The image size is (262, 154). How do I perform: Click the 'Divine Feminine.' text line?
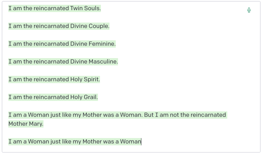pyautogui.click(x=62, y=44)
